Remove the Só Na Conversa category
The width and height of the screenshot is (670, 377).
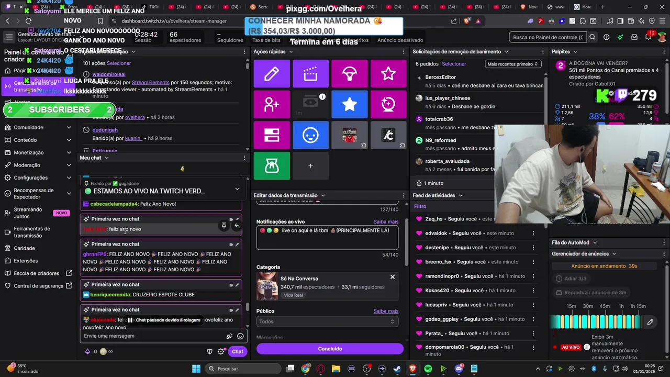(392, 277)
